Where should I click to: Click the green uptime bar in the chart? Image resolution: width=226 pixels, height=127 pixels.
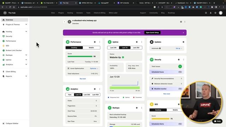(125, 88)
